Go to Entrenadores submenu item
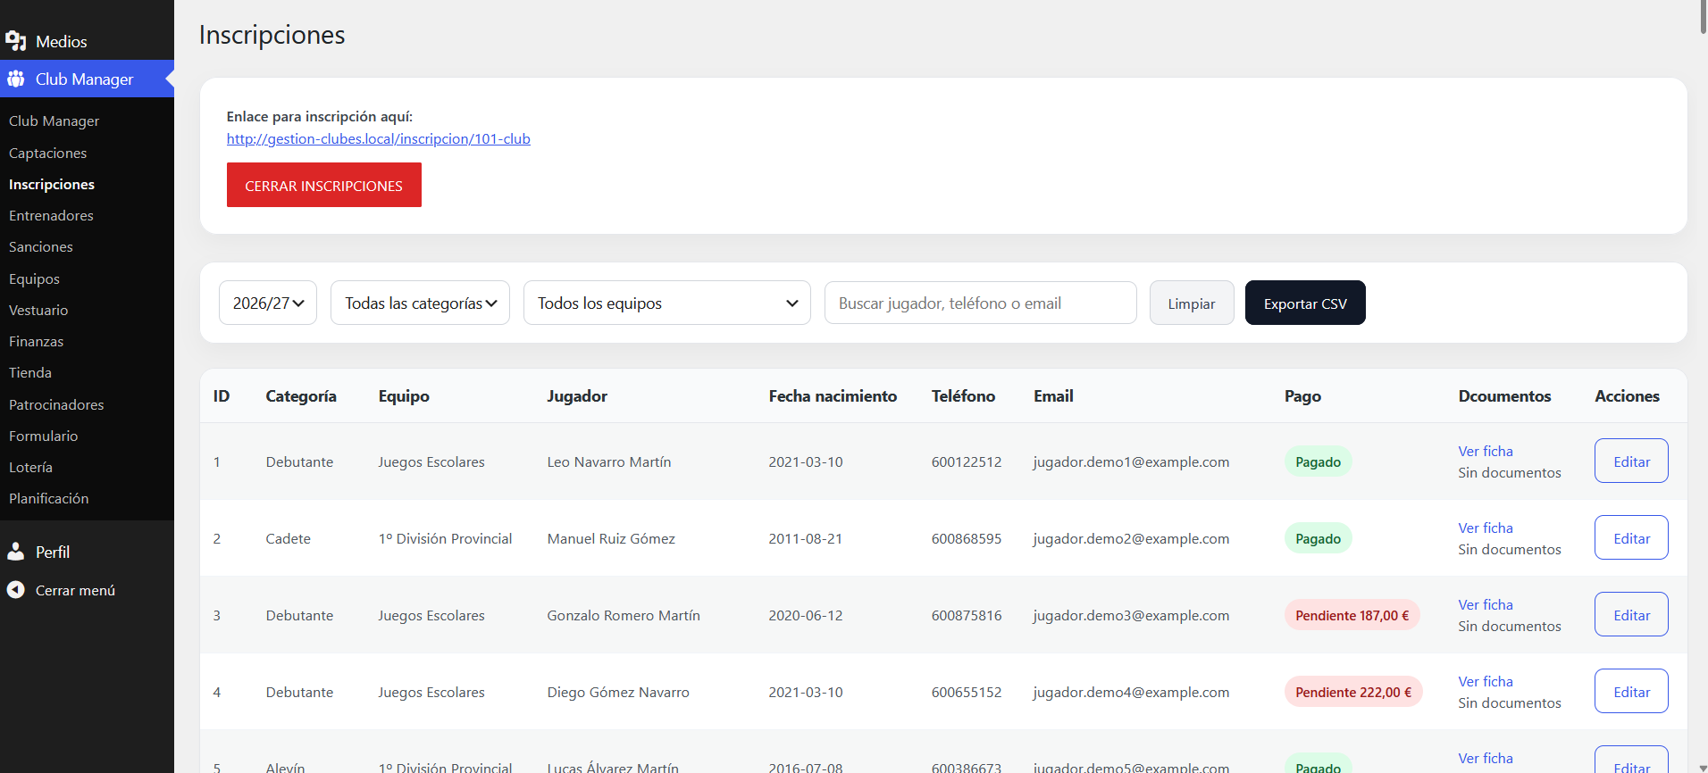Viewport: 1708px width, 773px height. [x=51, y=215]
